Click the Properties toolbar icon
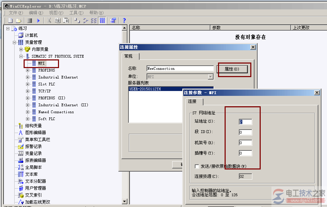This screenshot has width=327, height=207. tap(113, 20)
